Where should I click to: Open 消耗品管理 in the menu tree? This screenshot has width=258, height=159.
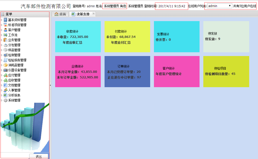point(16,65)
